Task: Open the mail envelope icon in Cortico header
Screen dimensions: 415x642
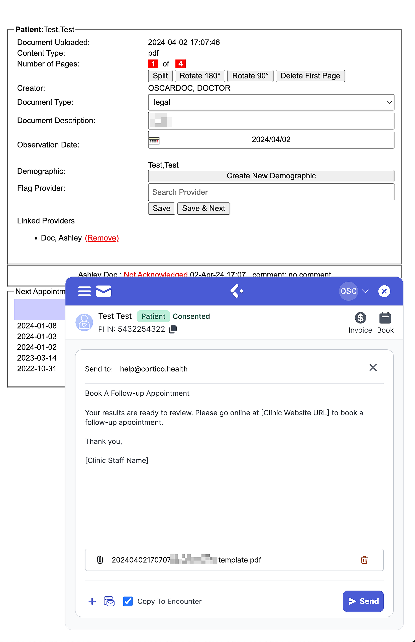Action: click(x=103, y=291)
